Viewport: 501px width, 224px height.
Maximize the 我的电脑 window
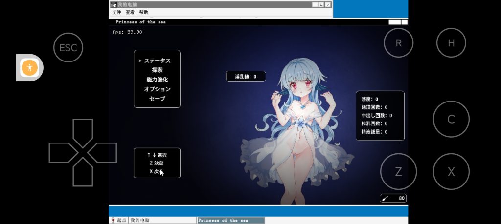click(321, 5)
